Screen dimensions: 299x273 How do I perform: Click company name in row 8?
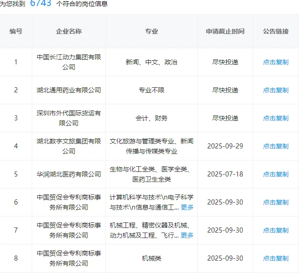tap(69, 258)
